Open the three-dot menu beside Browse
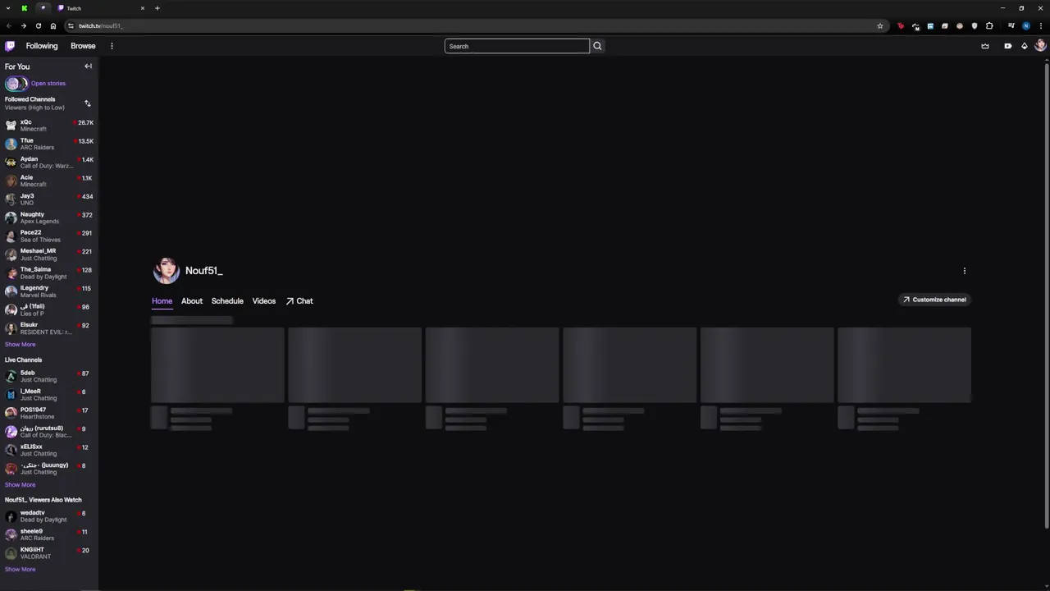The height and width of the screenshot is (591, 1050). tap(112, 46)
